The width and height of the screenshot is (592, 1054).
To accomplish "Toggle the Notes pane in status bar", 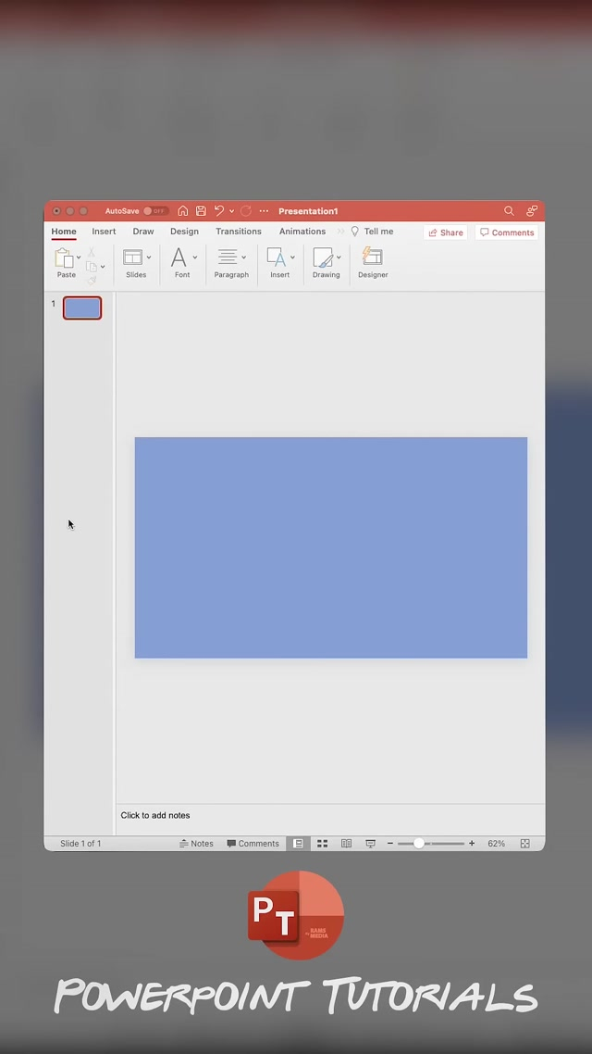I will click(x=196, y=844).
